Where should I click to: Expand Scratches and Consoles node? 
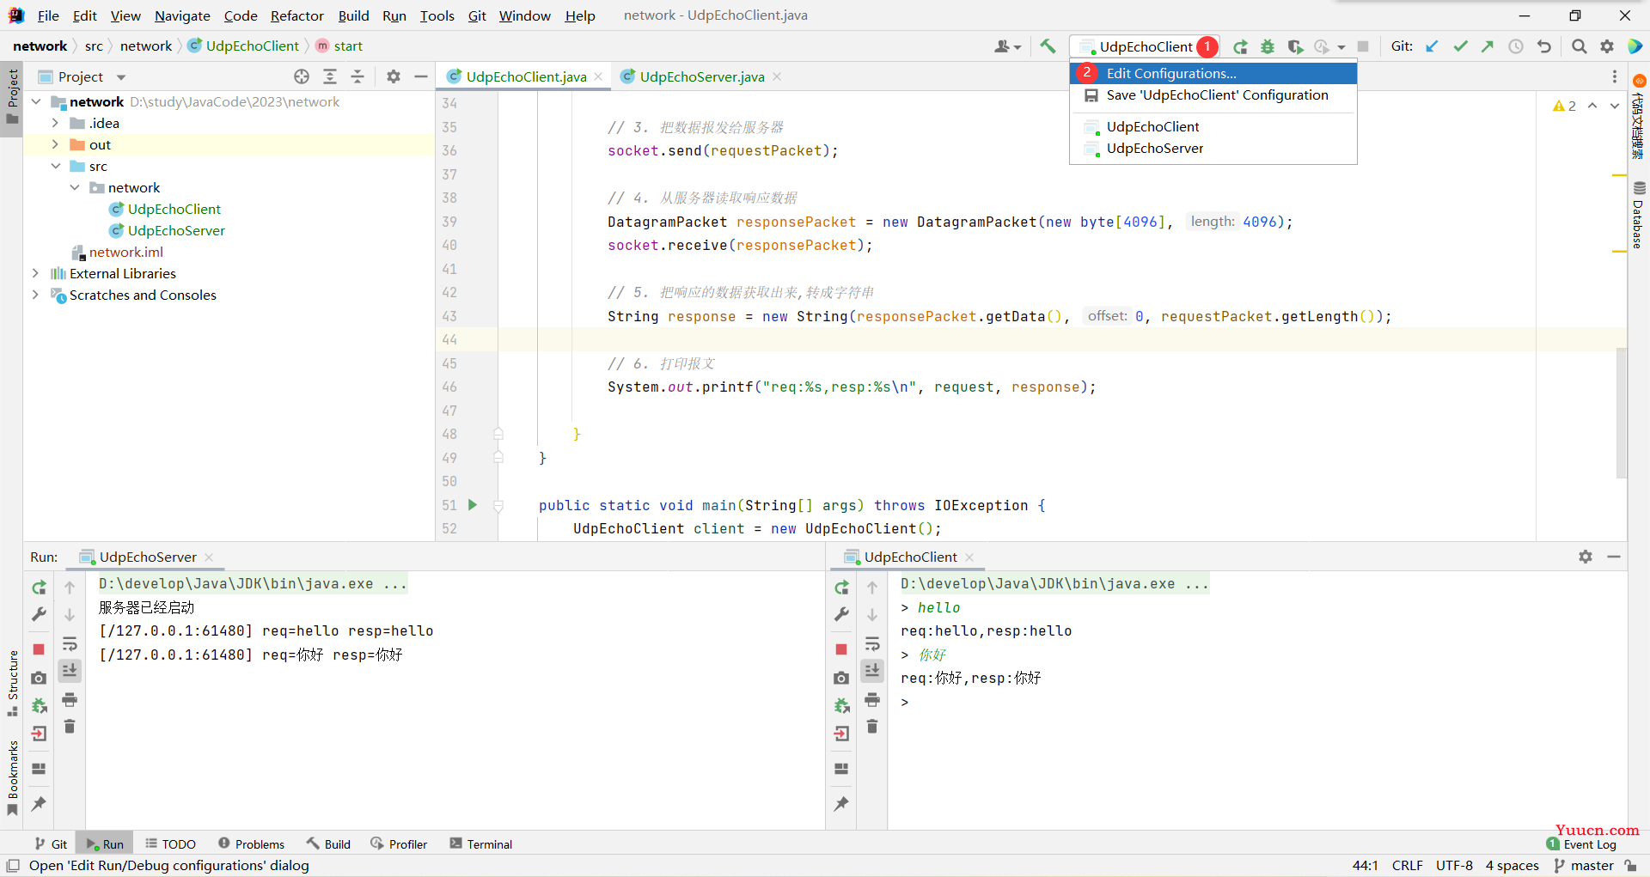[x=35, y=295]
